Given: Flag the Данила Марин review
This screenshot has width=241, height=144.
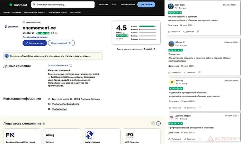Looking at the screenshot, I should (200, 139).
